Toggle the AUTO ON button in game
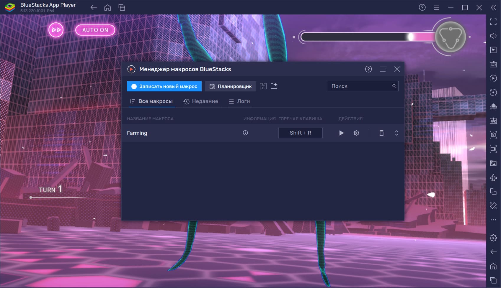The image size is (501, 288). [95, 30]
